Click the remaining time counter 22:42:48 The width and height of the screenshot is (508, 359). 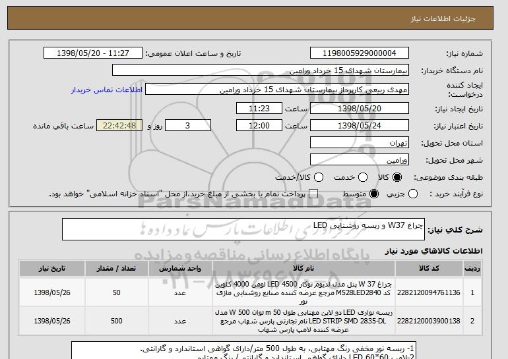point(119,126)
